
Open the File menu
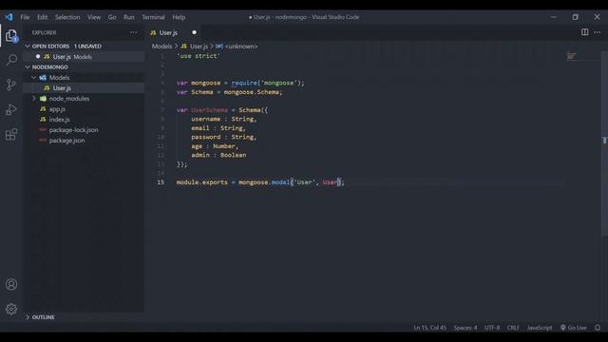[25, 17]
